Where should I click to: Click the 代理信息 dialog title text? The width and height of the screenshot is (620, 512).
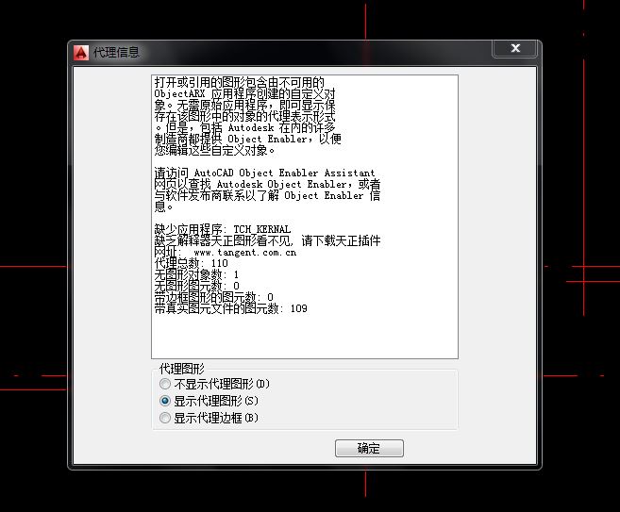(x=116, y=52)
